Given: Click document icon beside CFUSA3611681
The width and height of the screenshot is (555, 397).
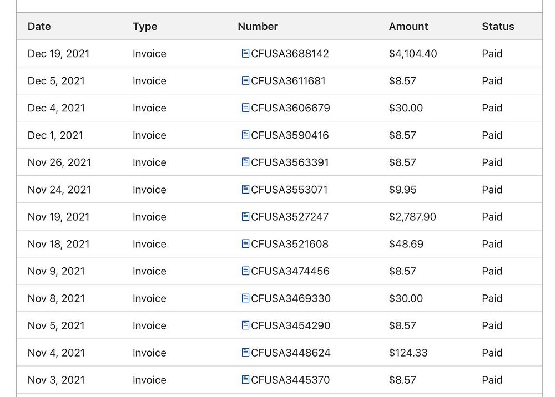Looking at the screenshot, I should coord(245,80).
